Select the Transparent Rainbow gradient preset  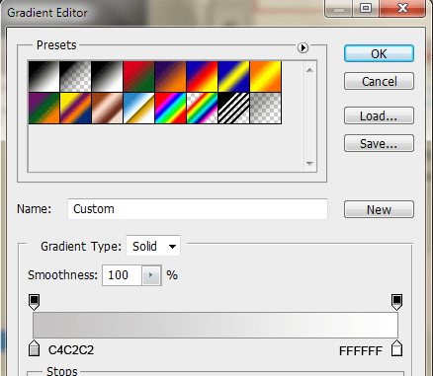click(x=202, y=108)
